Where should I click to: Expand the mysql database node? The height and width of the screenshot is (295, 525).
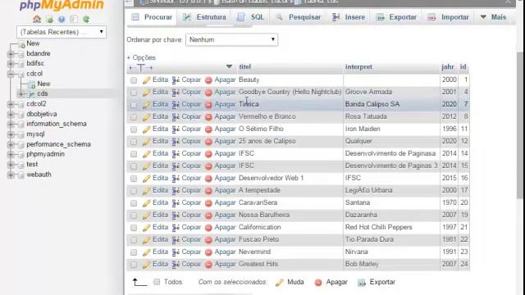[x=11, y=134]
